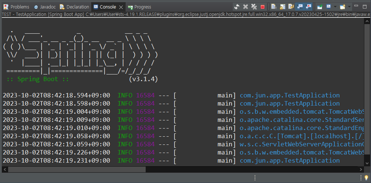Click o.s.b.w.embedded.tomcat logger in the 19.226 row
The height and width of the screenshot is (183, 371).
click(302, 153)
